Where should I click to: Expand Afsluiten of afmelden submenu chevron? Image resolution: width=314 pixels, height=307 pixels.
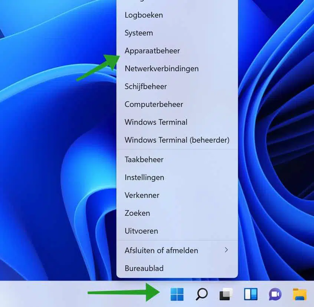[x=226, y=250]
